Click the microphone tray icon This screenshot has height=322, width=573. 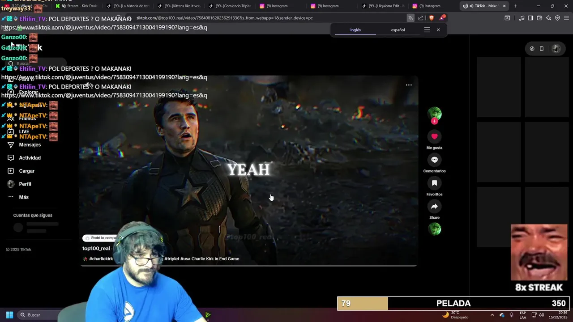[511, 315]
